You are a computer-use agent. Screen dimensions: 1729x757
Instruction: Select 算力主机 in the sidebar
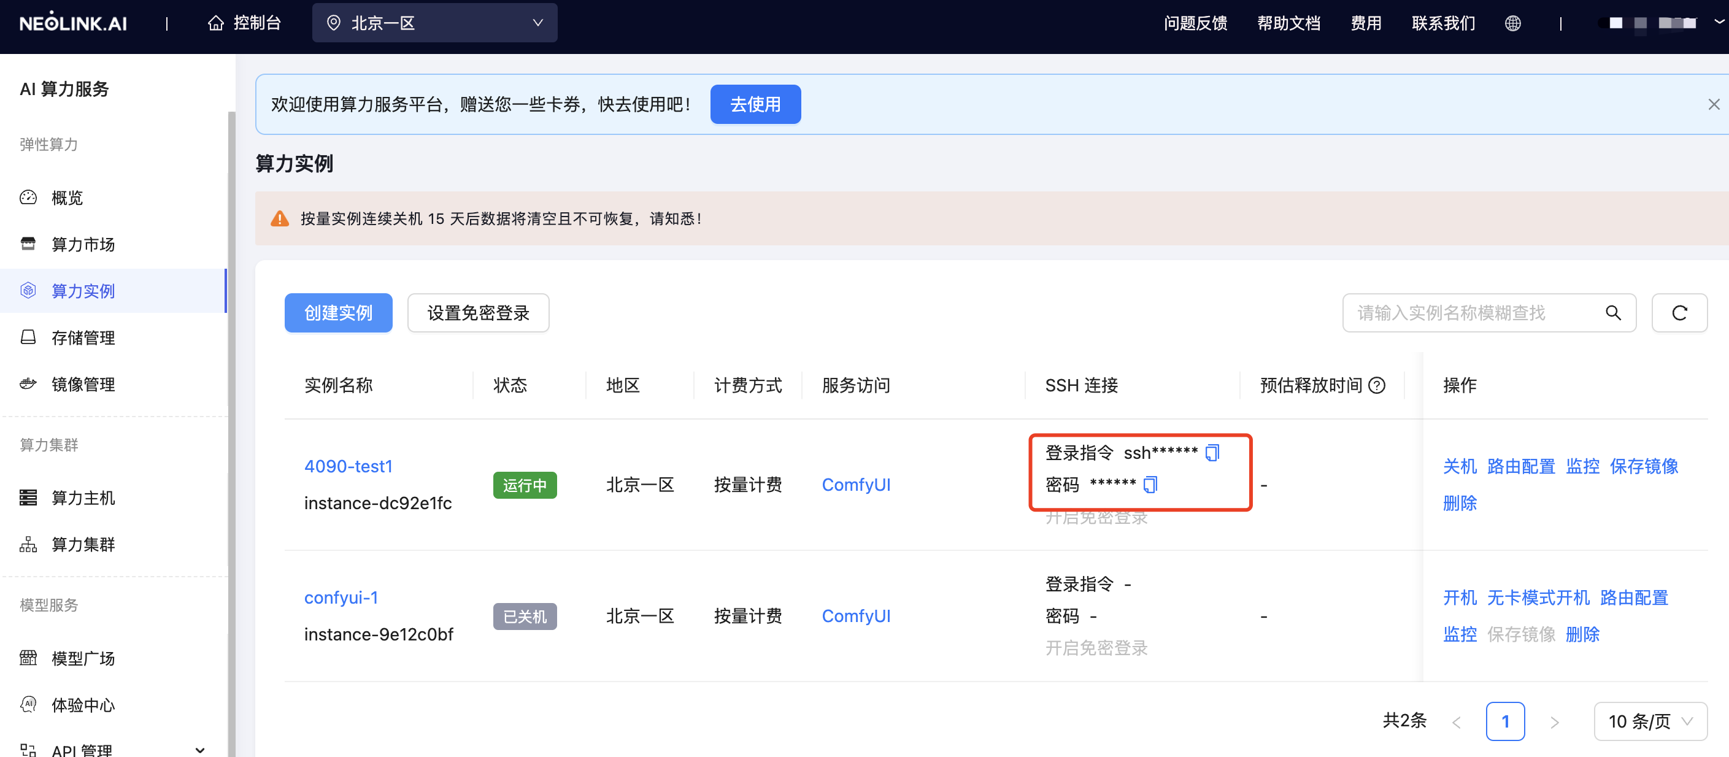pos(114,498)
